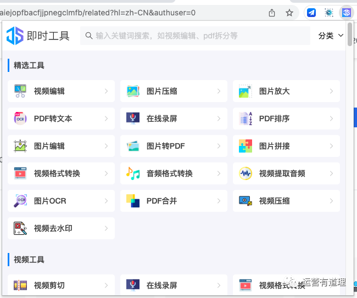This screenshot has width=357, height=298.
Task: Click the 图片编辑 label text
Action: click(49, 146)
